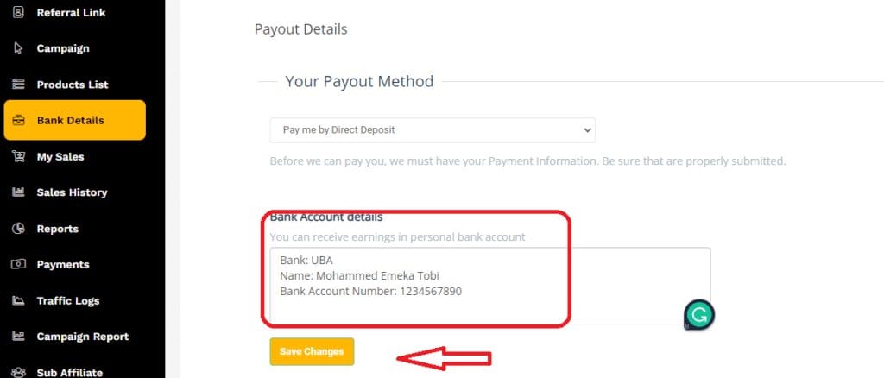Click the Bank Details briefcase icon
Image resolution: width=884 pixels, height=378 pixels.
tap(19, 121)
